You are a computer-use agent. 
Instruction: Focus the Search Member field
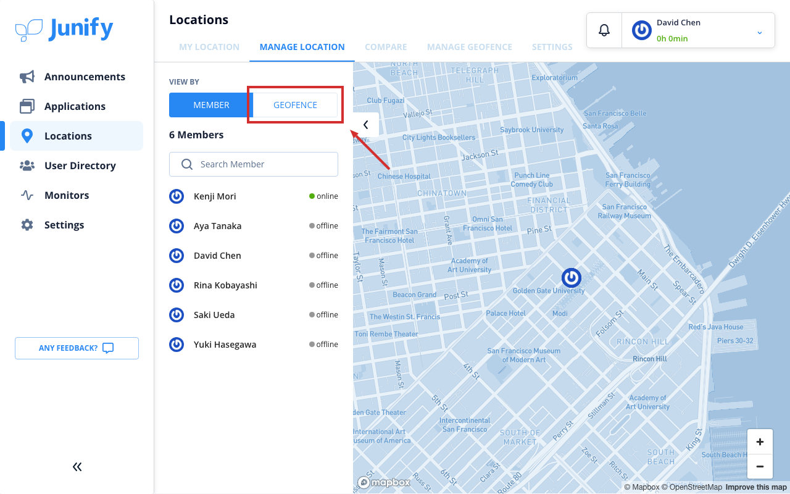click(x=254, y=164)
